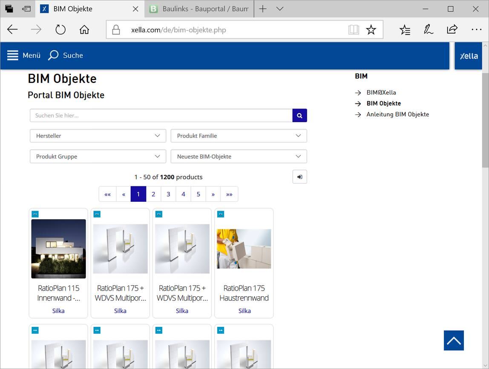Click RatioPlan 175 Haustrennwand product title
The width and height of the screenshot is (489, 369).
coord(244,293)
